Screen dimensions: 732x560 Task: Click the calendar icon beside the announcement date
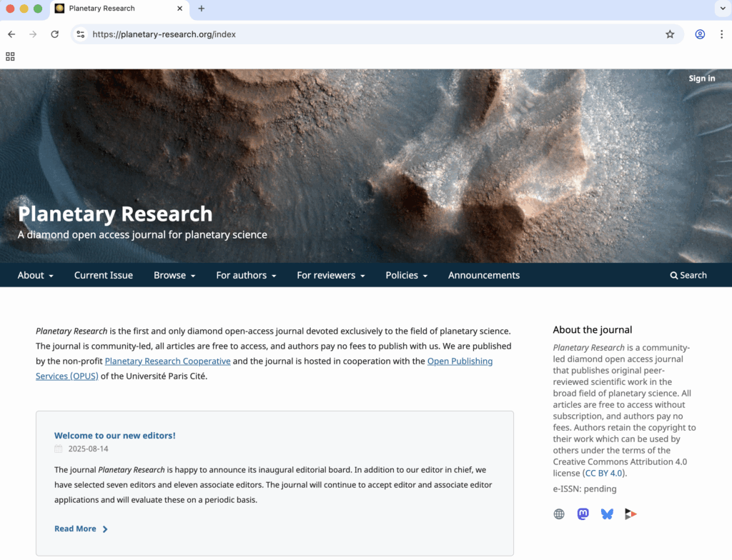click(59, 449)
